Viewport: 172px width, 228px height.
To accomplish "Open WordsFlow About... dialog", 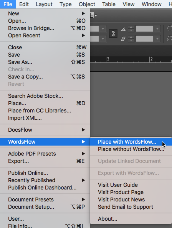I will [x=131, y=219].
